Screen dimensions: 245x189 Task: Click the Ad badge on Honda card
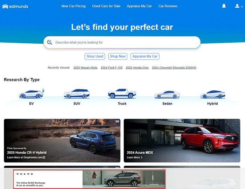[117, 121]
